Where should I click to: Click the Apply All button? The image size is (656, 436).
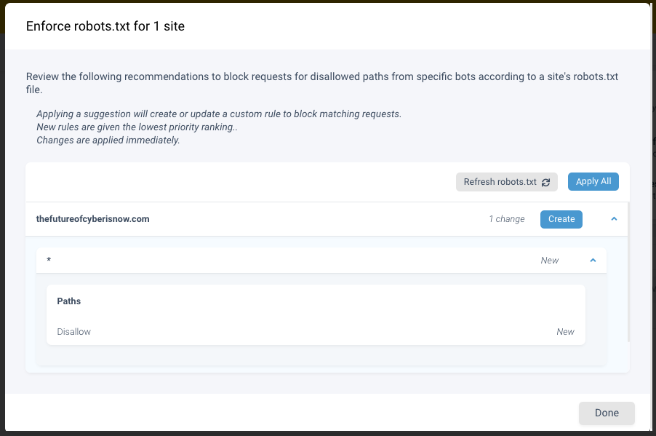(593, 181)
